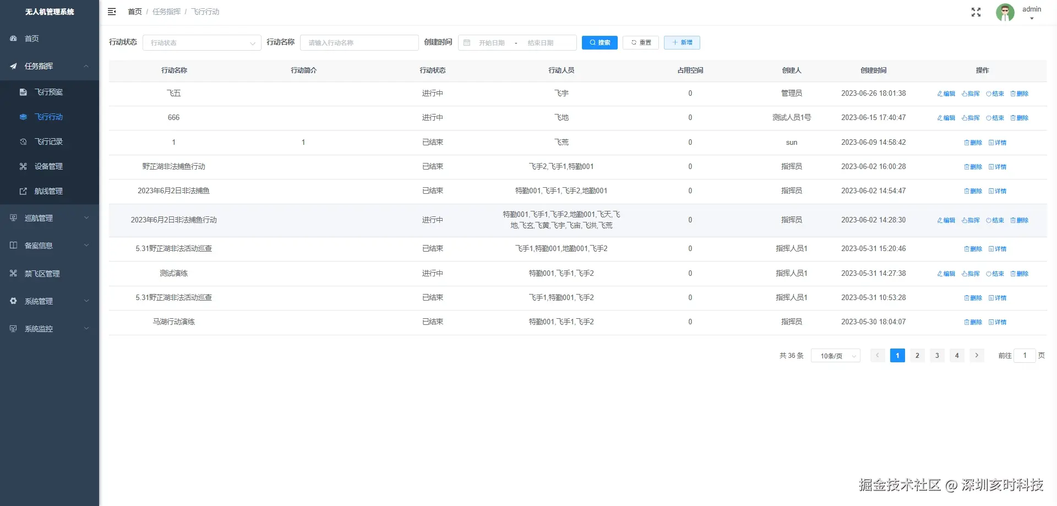Open 航线管理 in the sidebar

click(x=49, y=191)
